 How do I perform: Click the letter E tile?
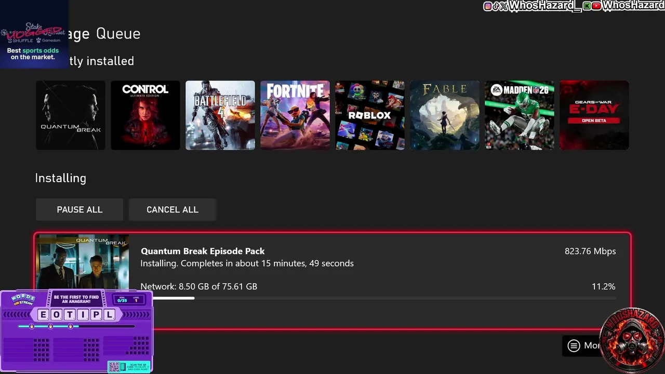(x=43, y=315)
